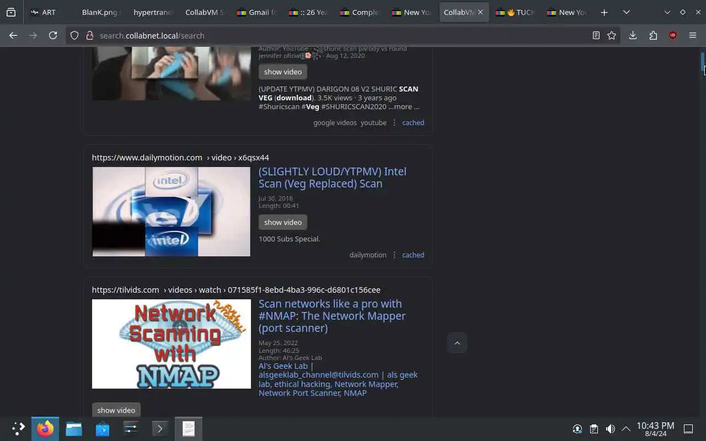Open the tilvids.com result URL
Viewport: 706px width, 441px height.
click(236, 290)
